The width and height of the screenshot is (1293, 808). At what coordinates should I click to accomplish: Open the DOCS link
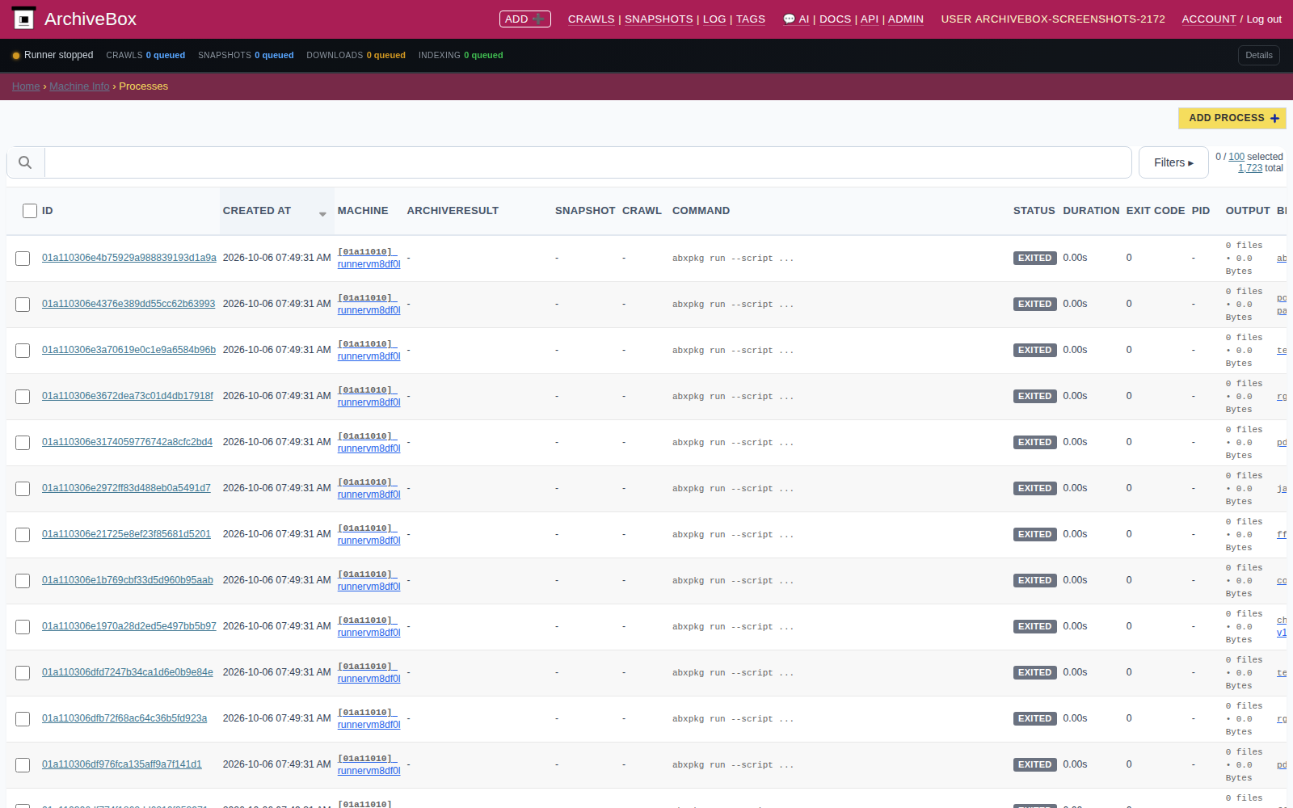click(835, 19)
